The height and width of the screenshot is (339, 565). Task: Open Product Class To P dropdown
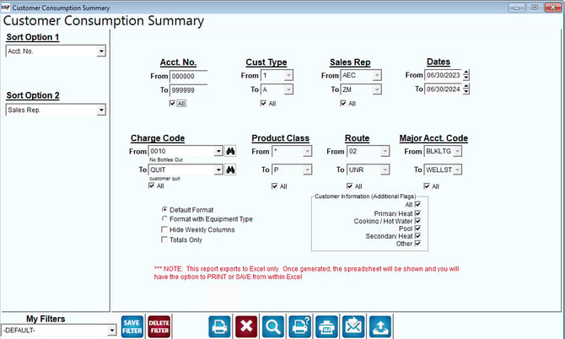tap(307, 169)
